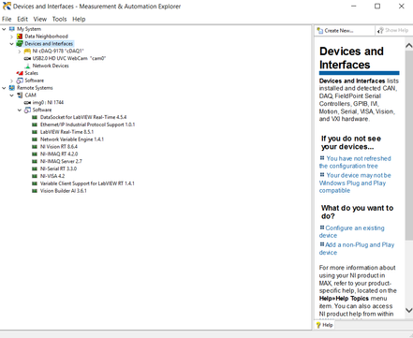
Task: Click the Software icon under My System
Action: click(x=20, y=81)
